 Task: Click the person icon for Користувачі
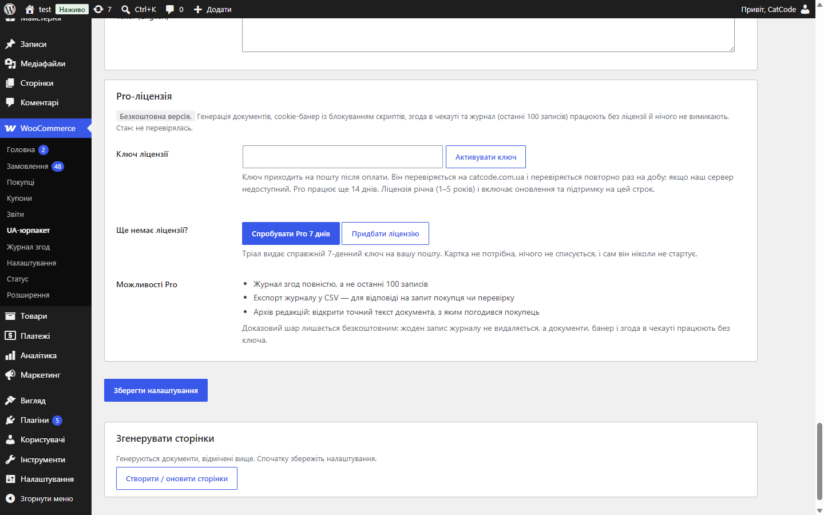[x=10, y=439]
